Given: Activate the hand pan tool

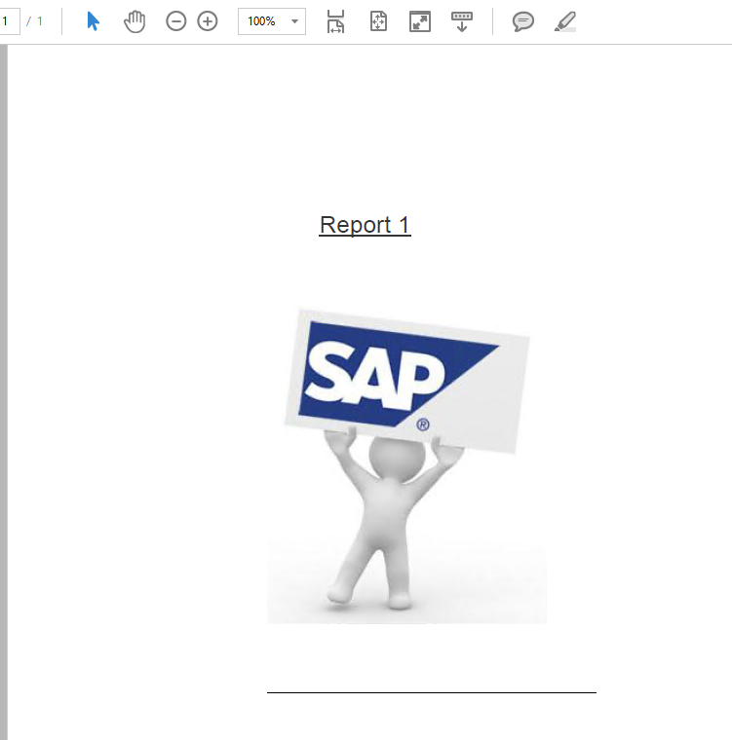Looking at the screenshot, I should point(135,20).
